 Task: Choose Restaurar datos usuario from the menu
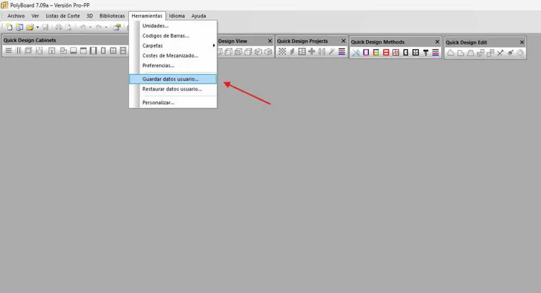pos(172,89)
